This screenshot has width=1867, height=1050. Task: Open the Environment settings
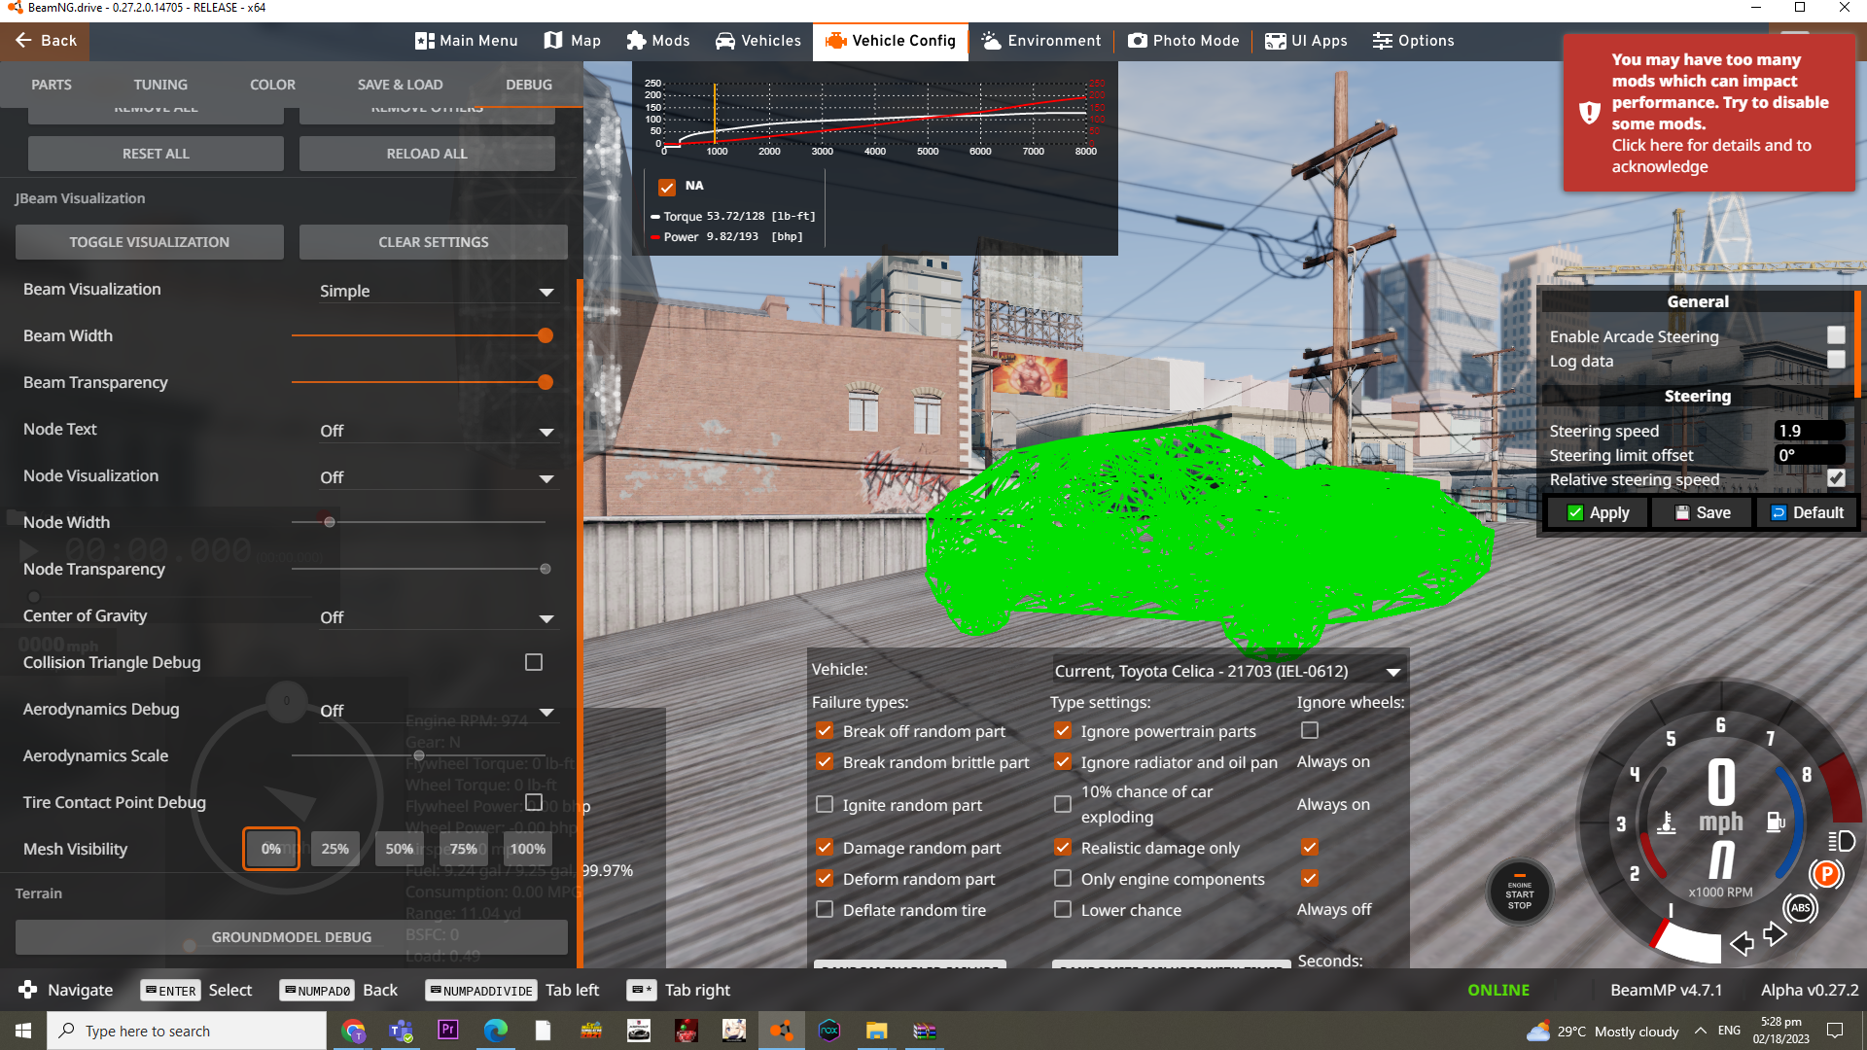click(1041, 41)
